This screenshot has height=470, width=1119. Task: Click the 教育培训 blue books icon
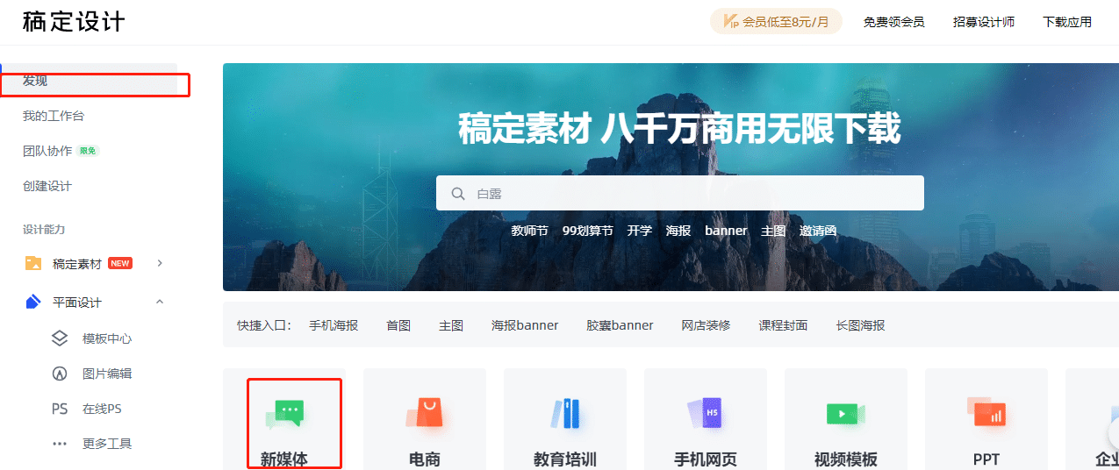click(565, 414)
